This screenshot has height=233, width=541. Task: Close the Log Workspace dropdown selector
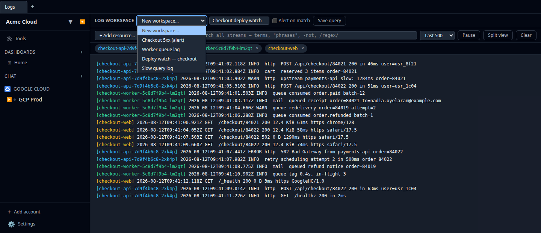pyautogui.click(x=172, y=21)
